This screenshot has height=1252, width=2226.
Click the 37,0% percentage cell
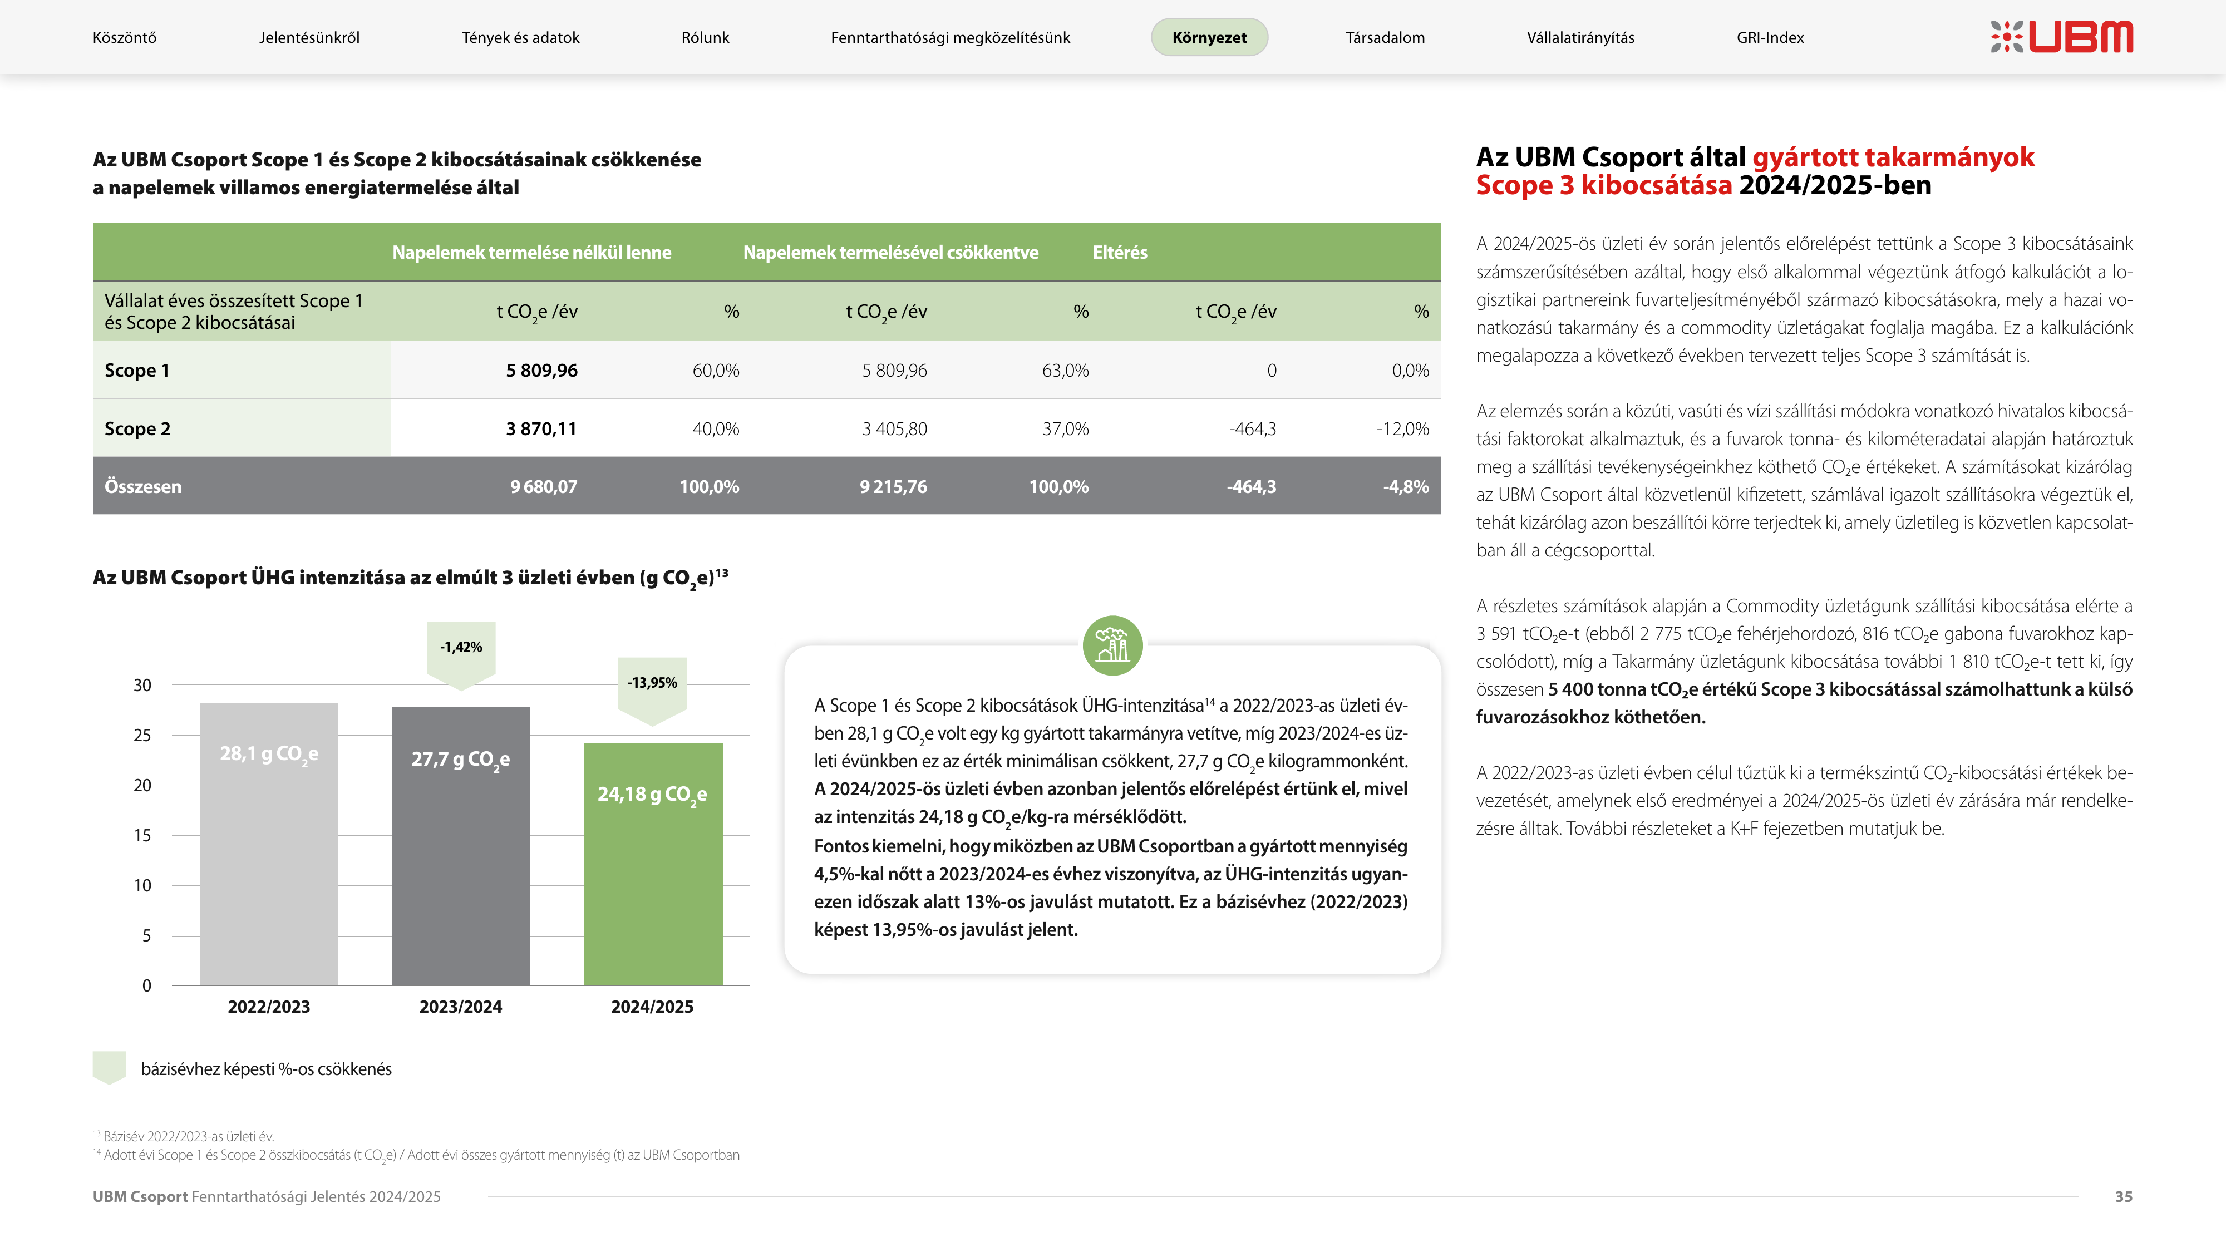[x=1066, y=428]
